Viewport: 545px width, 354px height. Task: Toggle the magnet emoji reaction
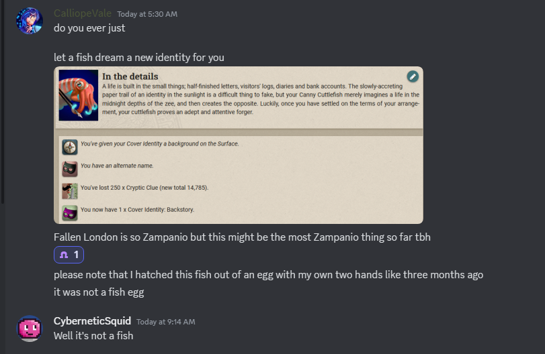click(x=69, y=255)
